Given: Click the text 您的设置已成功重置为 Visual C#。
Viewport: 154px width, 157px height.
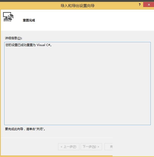Looking at the screenshot, I should coord(29,45).
